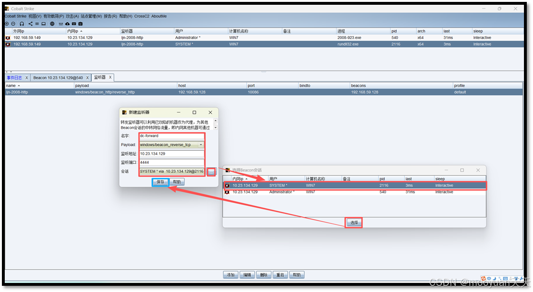Sort main table by 进程 column header

click(362, 31)
